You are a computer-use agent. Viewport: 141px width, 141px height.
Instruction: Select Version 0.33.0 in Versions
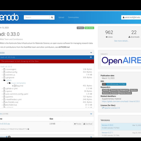[x=107, y=125]
